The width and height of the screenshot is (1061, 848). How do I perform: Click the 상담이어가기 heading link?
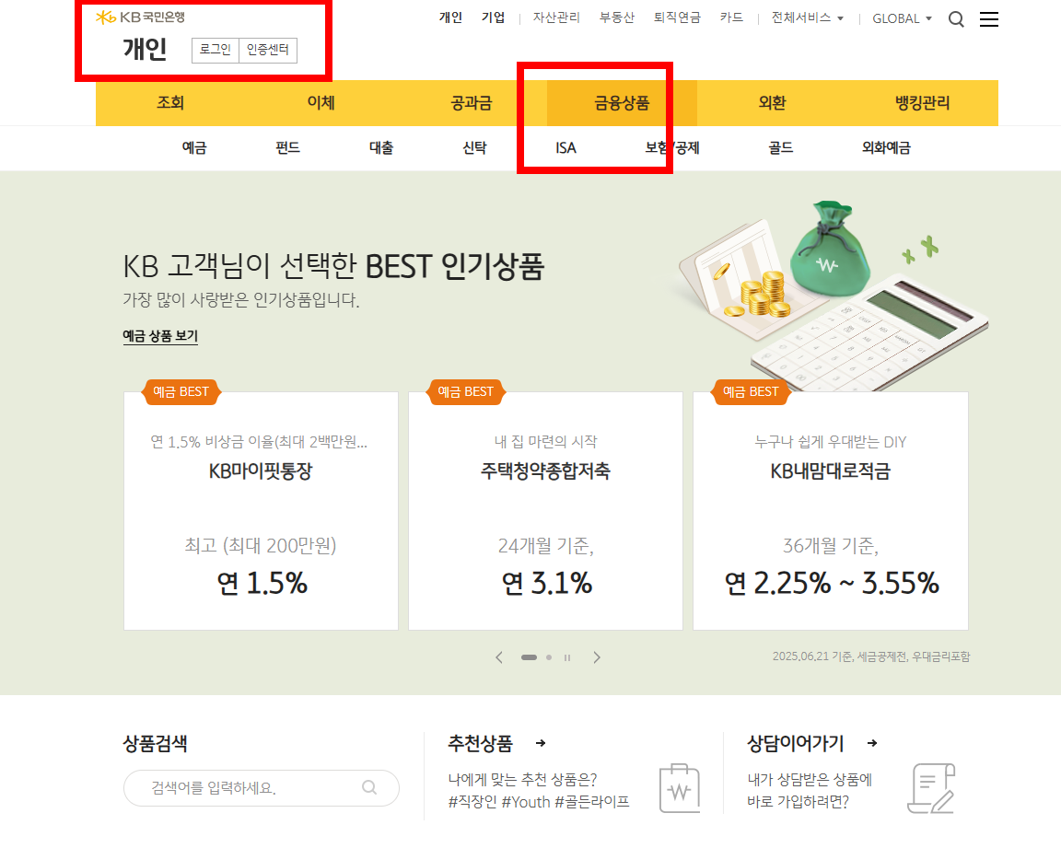[x=795, y=743]
